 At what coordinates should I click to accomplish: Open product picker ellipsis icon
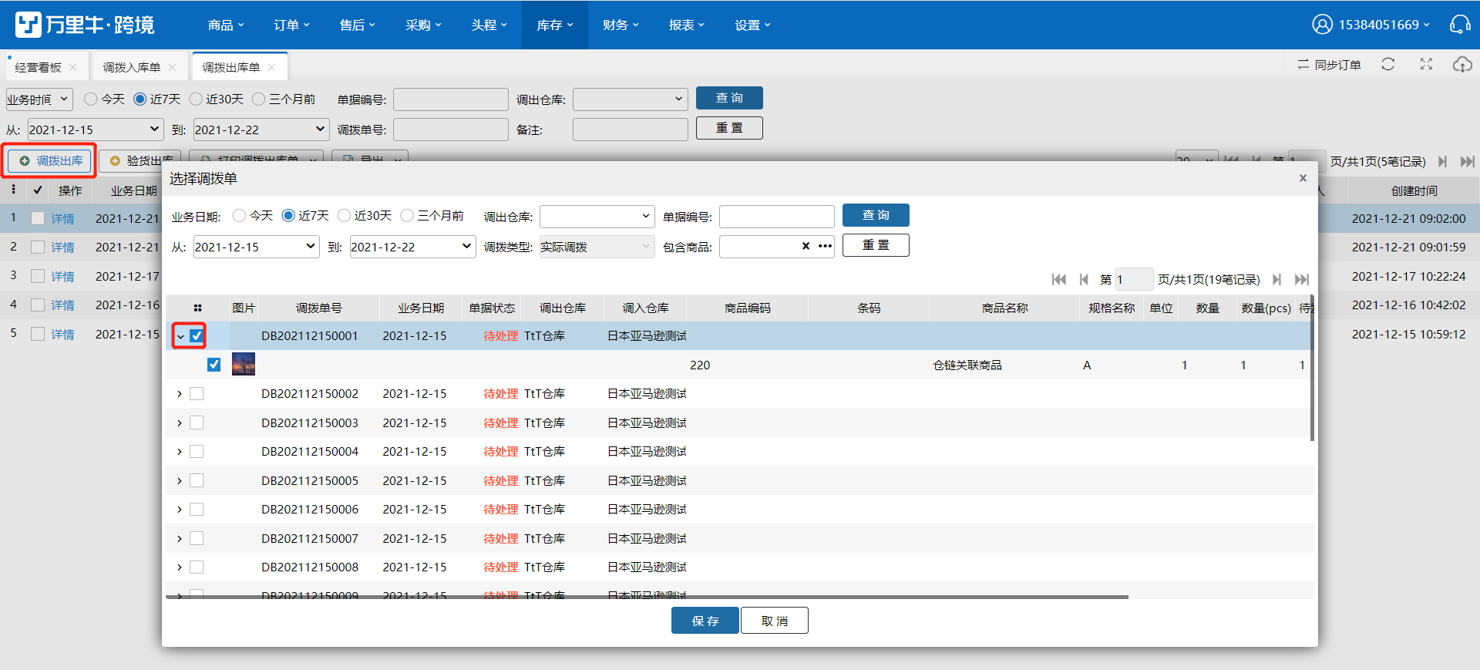(825, 246)
